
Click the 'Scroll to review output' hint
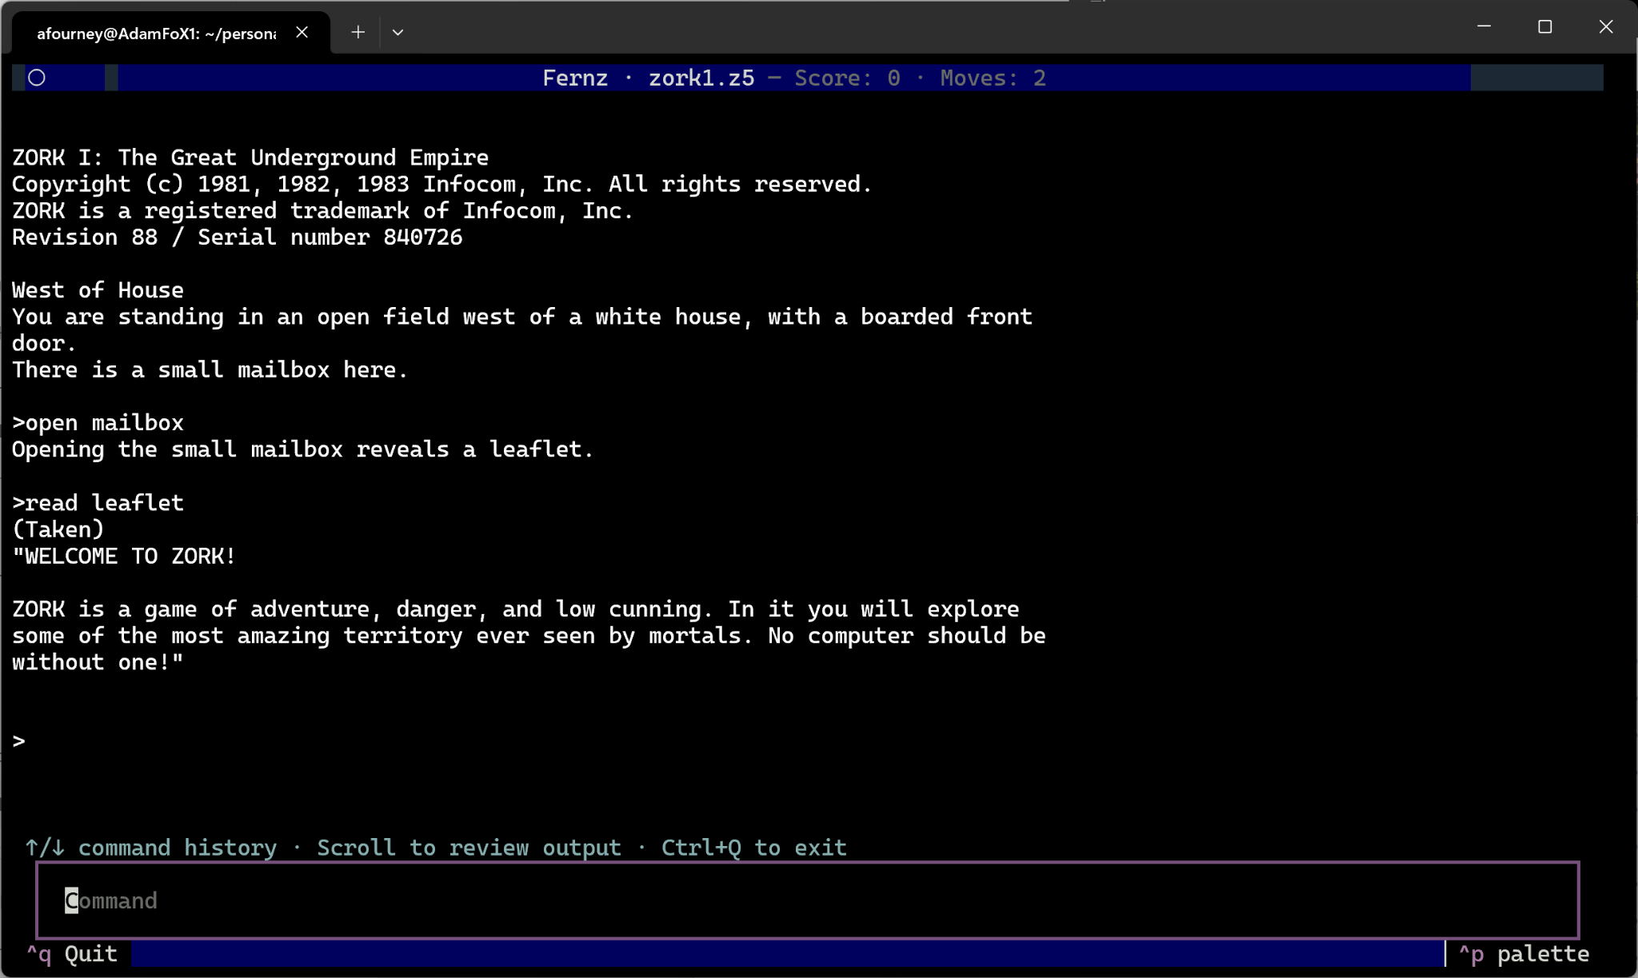(x=469, y=847)
